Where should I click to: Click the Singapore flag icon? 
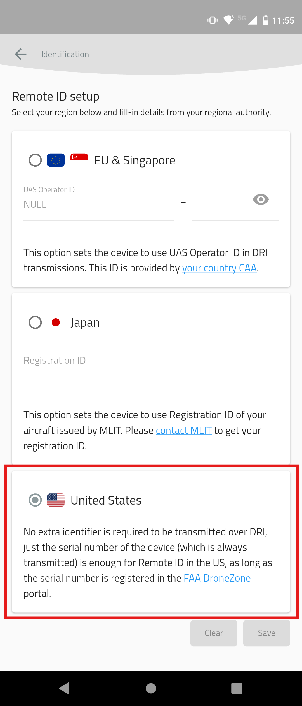79,157
